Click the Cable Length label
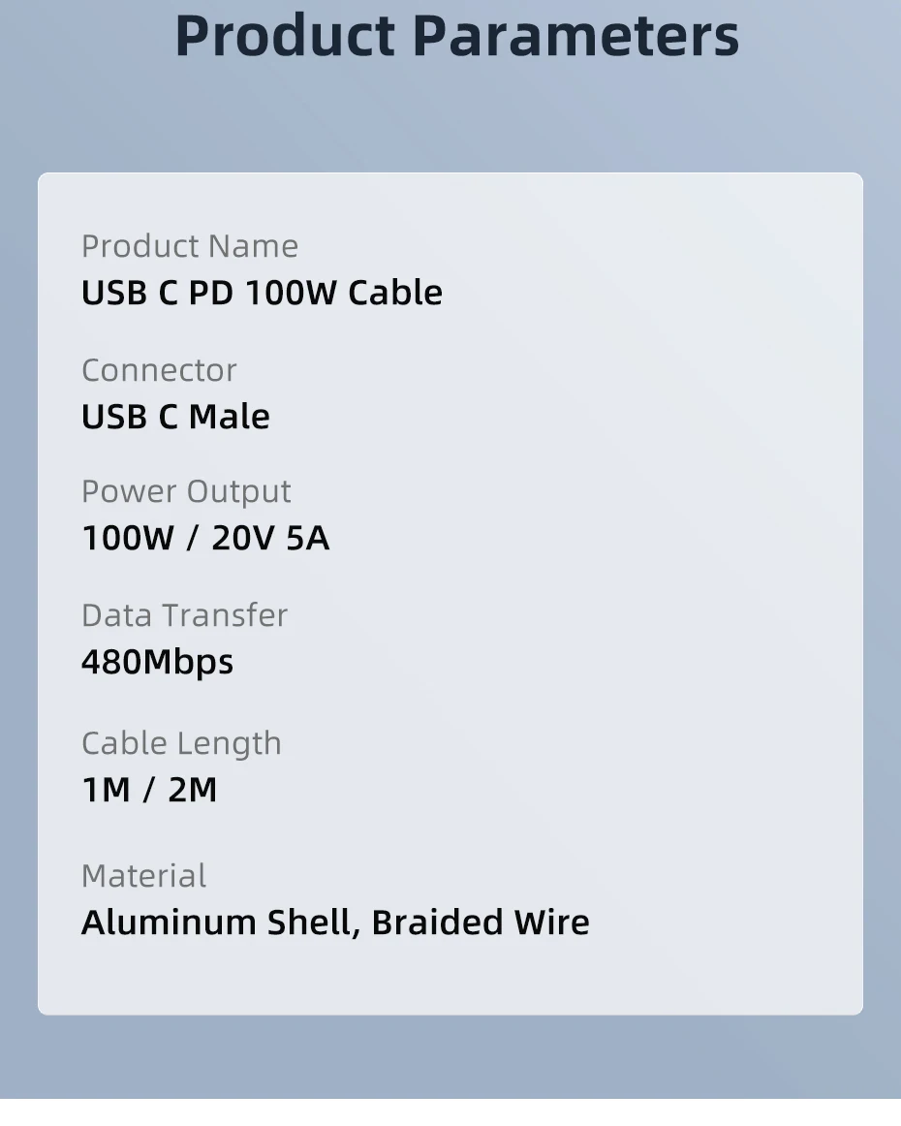Screen dimensions: 901x1126 click(x=181, y=743)
